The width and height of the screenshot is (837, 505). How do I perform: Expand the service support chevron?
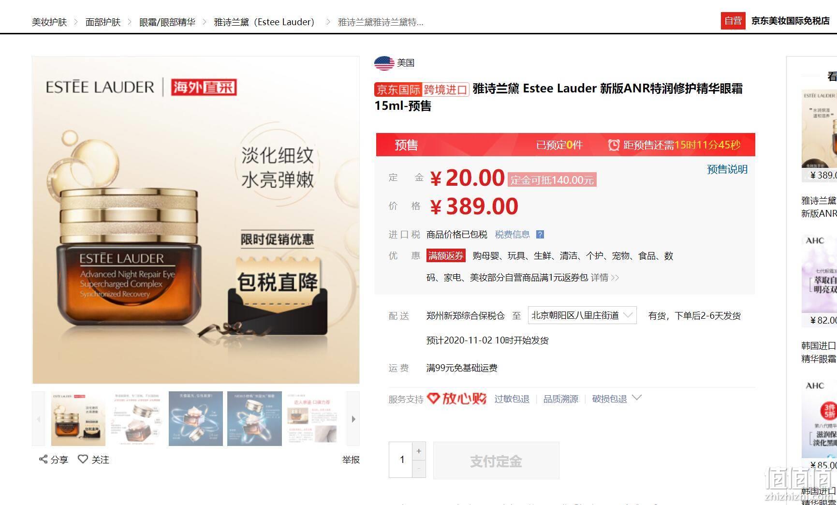[637, 398]
